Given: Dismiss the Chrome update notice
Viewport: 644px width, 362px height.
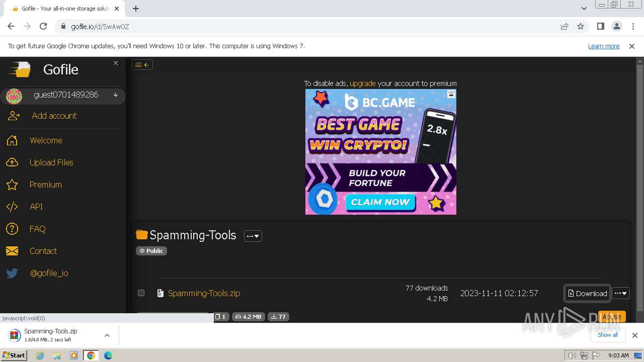Looking at the screenshot, I should [632, 46].
